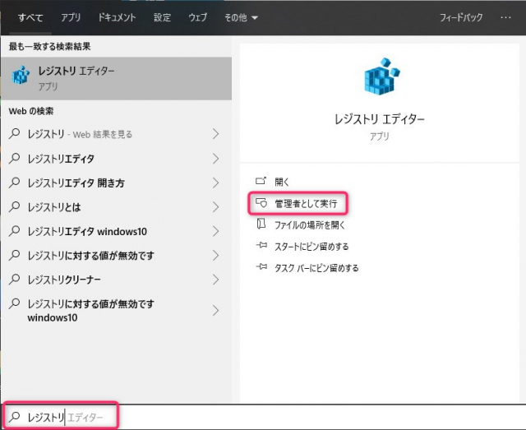The image size is (526, 430).
Task: Switch to the 設定 tab
Action: 163,17
